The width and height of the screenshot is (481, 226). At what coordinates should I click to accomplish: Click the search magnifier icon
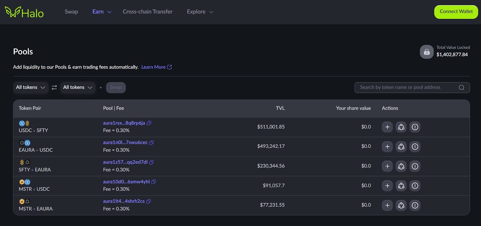point(461,87)
